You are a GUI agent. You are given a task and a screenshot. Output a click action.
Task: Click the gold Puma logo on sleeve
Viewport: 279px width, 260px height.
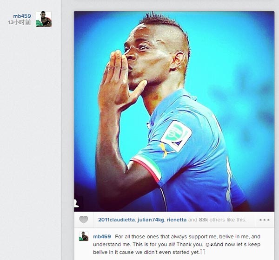(165, 150)
